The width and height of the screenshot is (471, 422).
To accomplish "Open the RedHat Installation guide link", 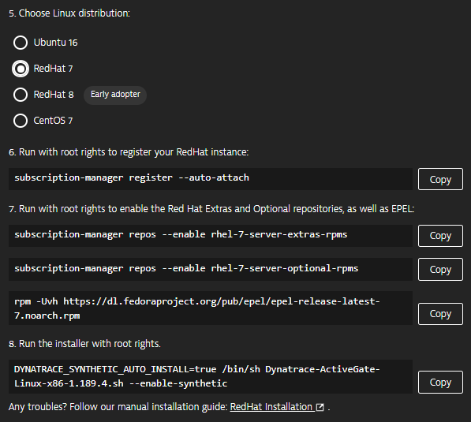I will coord(271,407).
